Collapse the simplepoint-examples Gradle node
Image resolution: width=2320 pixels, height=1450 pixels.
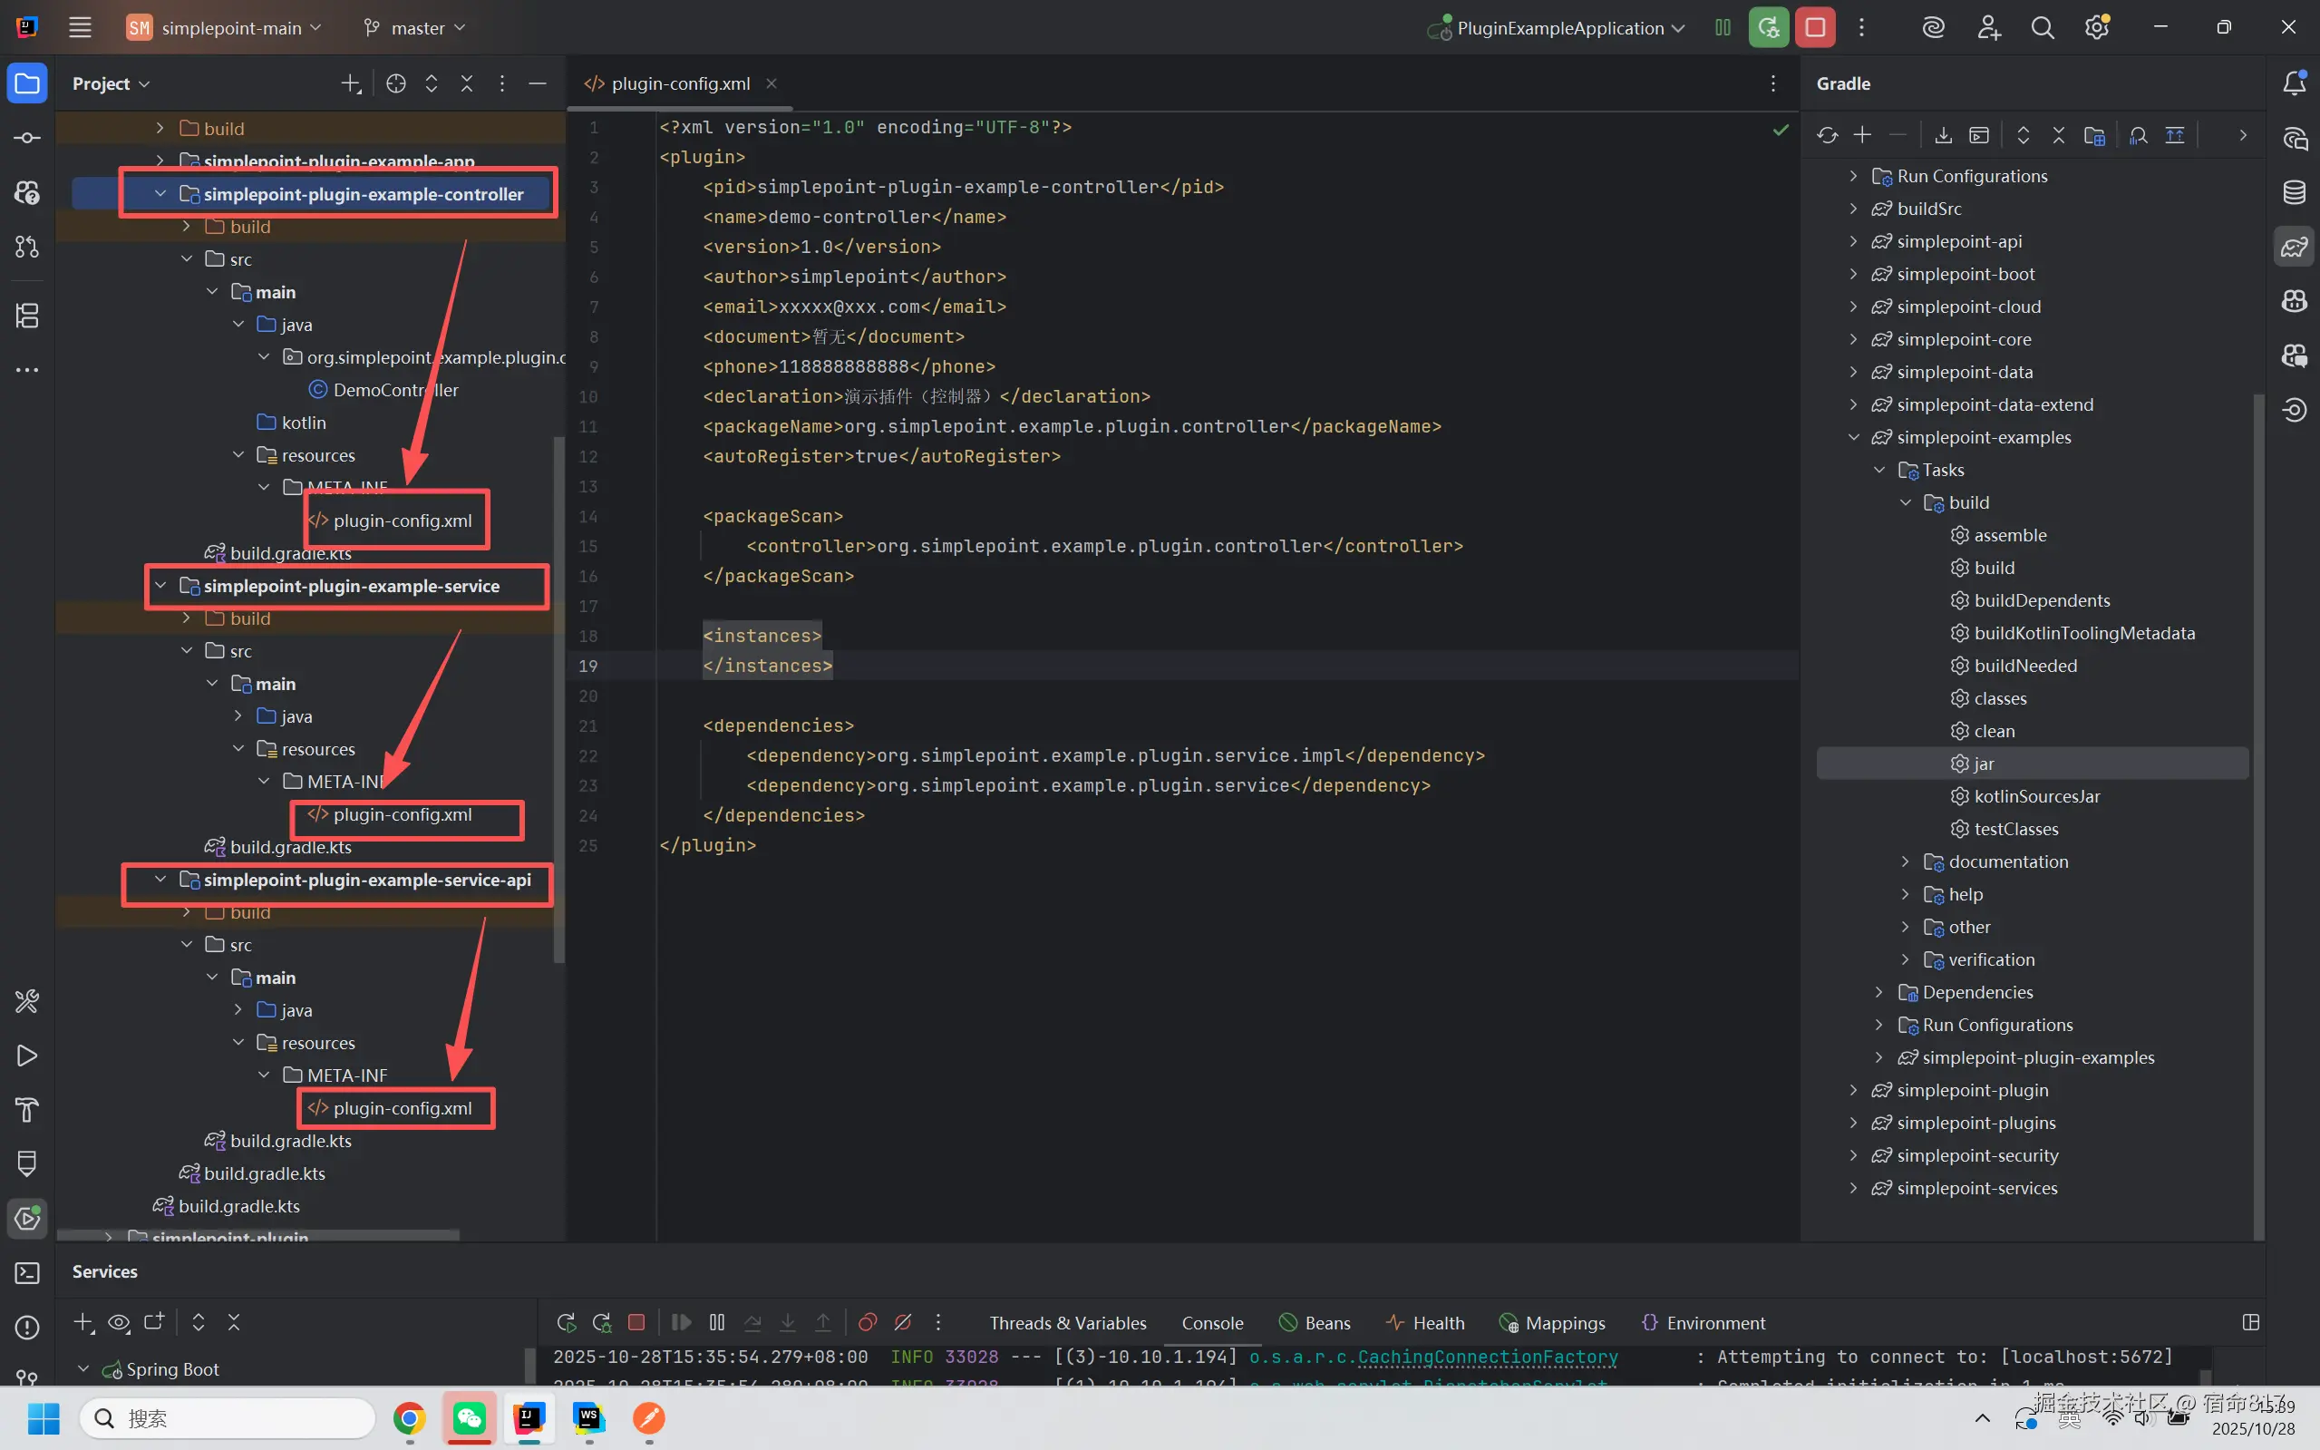[x=1853, y=437]
